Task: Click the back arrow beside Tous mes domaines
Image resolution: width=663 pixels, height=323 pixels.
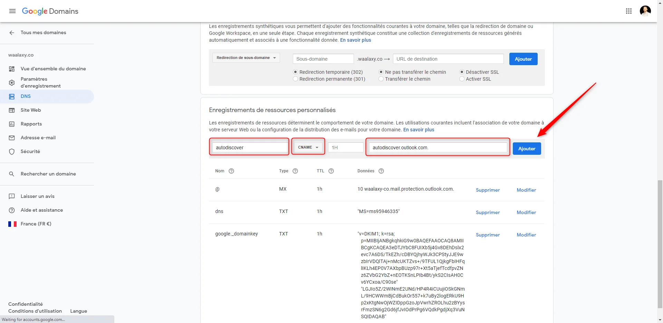Action: (12, 32)
